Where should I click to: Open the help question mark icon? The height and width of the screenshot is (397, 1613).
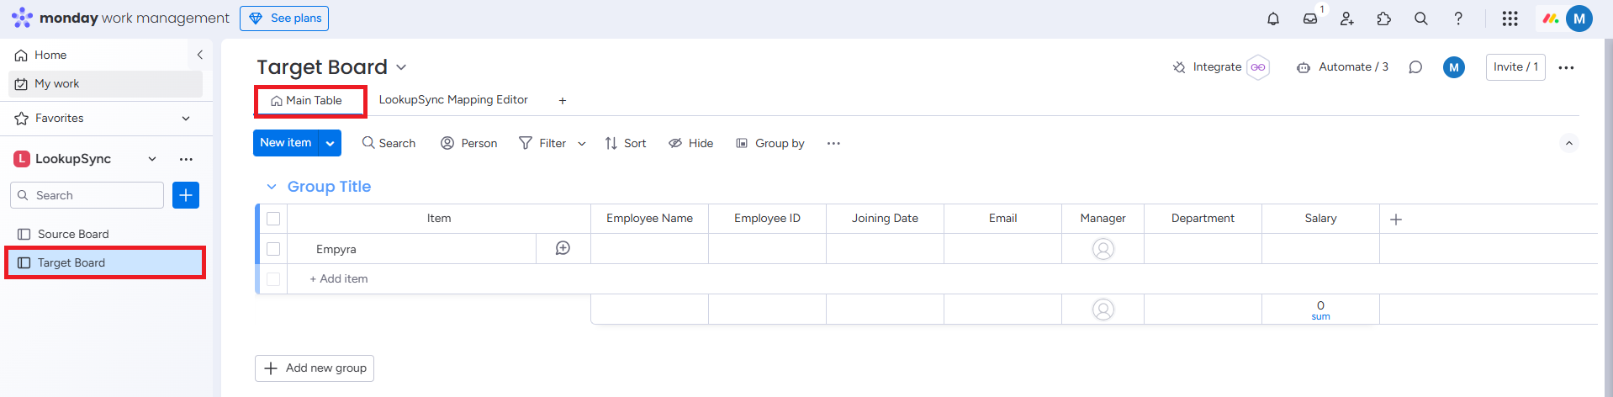1458,19
